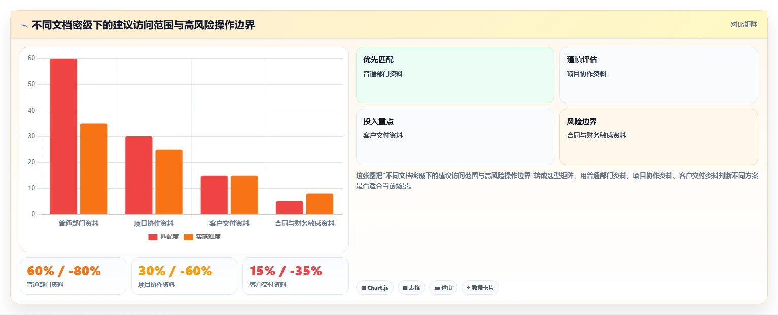The image size is (778, 315).
Task: Click x-axis label 项目协作资料
Action: [x=154, y=223]
